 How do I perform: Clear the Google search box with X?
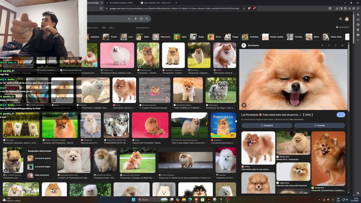[x=129, y=19]
